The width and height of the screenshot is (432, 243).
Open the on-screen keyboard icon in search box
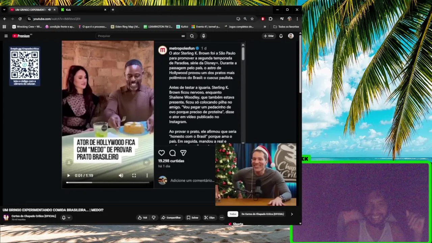183,36
